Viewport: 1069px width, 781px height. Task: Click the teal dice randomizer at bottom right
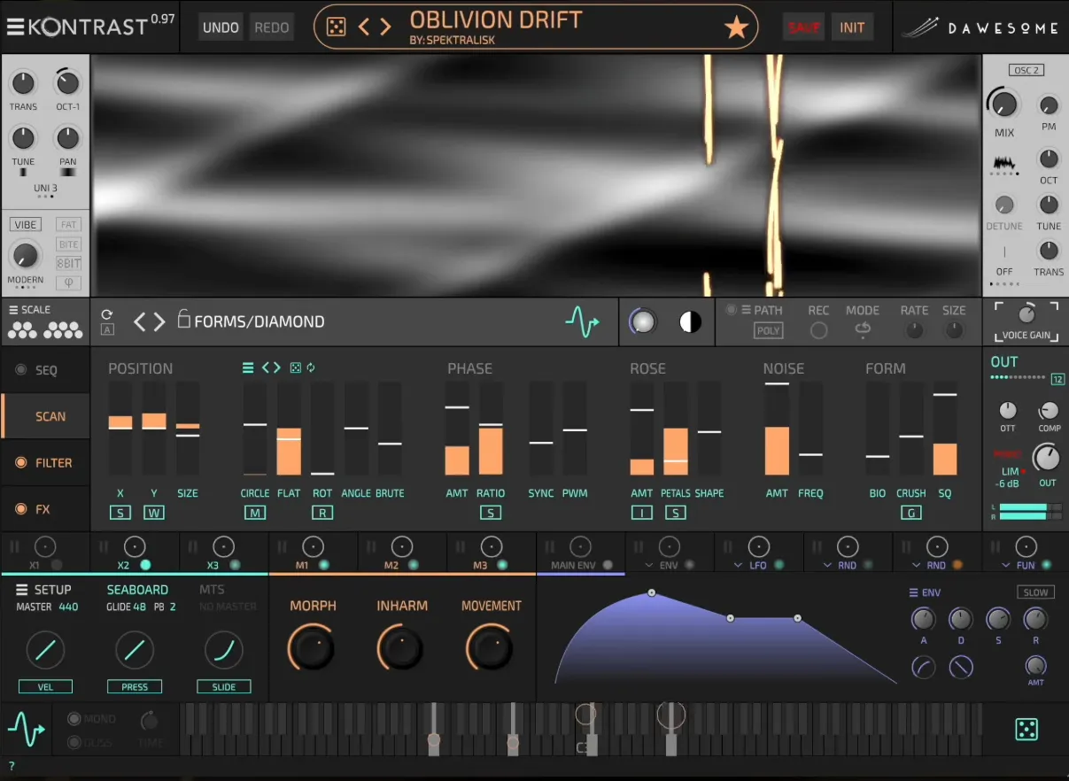pyautogui.click(x=1026, y=730)
